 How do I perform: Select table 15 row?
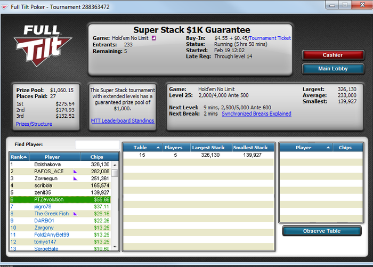(198, 155)
